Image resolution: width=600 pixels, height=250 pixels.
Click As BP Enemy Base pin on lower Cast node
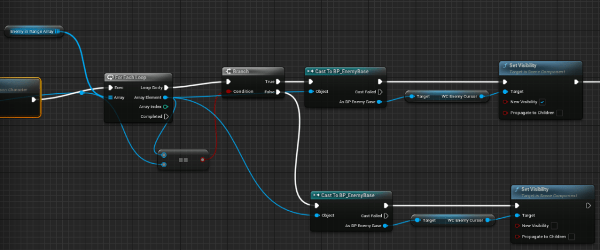[x=385, y=225]
